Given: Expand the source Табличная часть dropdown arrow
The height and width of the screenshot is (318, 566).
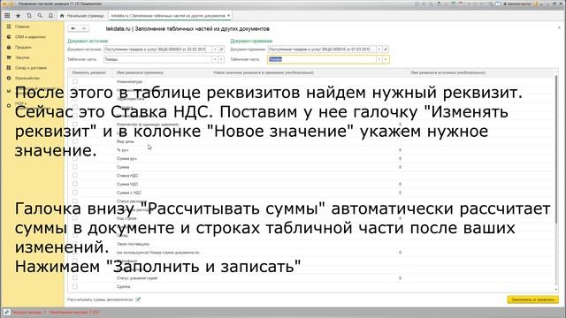Looking at the screenshot, I should 215,59.
